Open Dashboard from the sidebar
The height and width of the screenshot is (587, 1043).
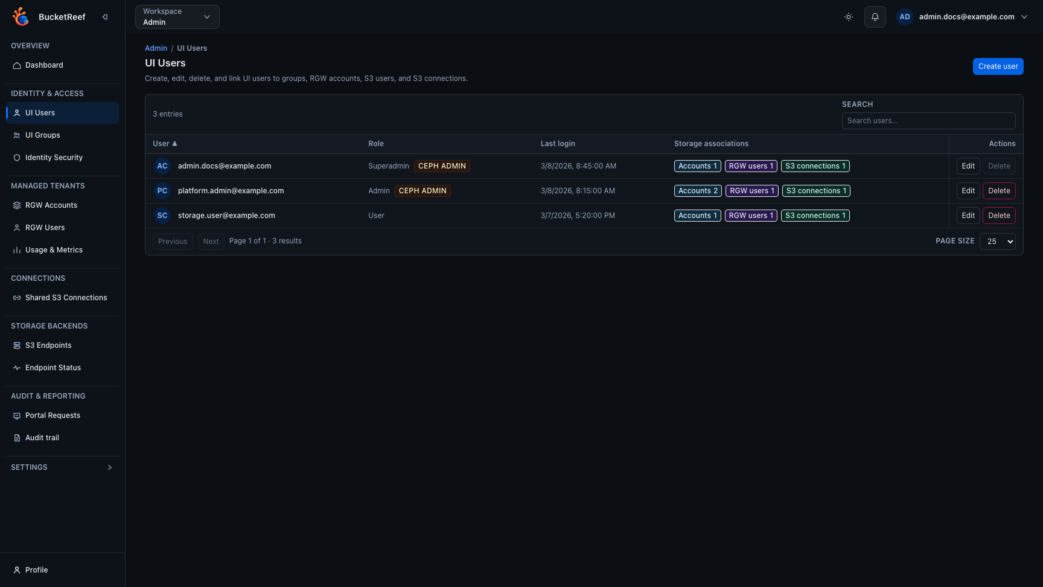pos(62,65)
